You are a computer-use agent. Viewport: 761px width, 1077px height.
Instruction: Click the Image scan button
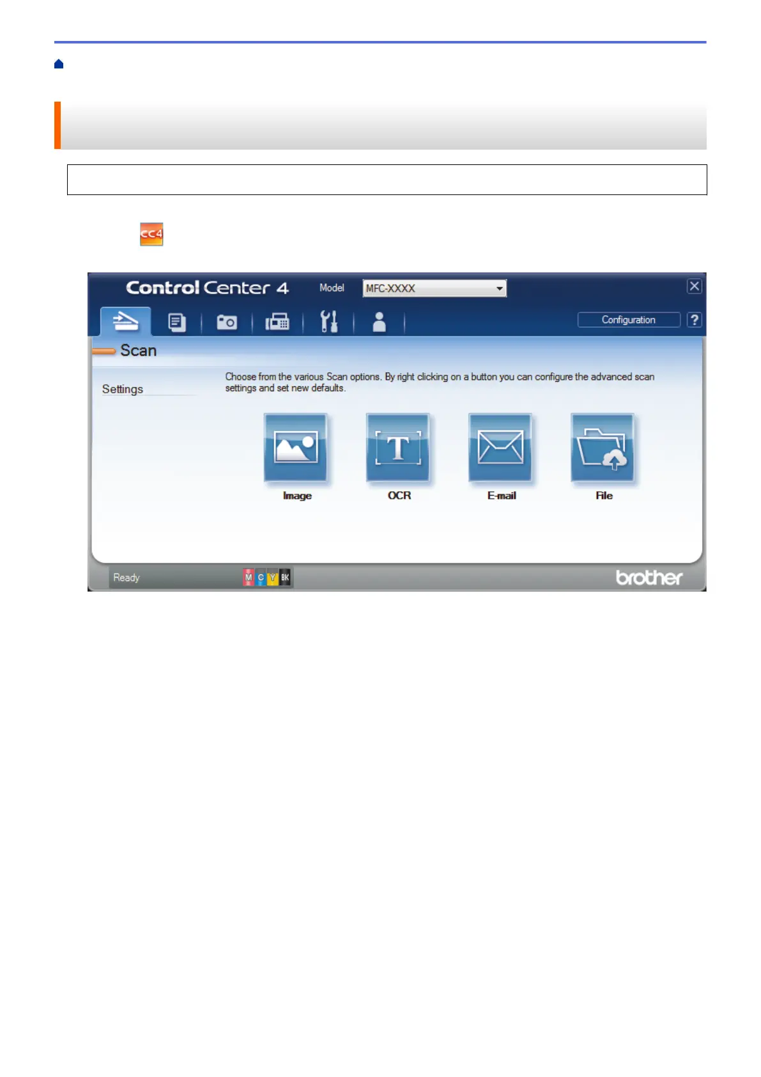[x=296, y=447]
